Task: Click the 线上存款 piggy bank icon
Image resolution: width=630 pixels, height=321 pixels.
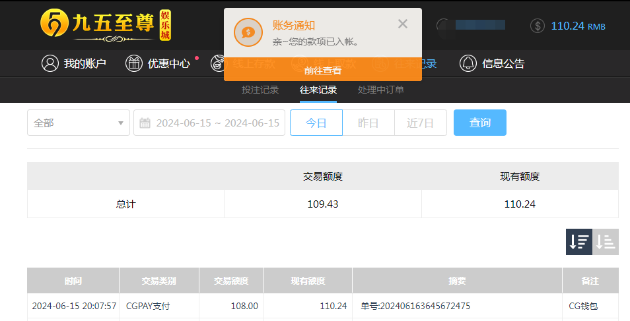Action: pos(217,63)
